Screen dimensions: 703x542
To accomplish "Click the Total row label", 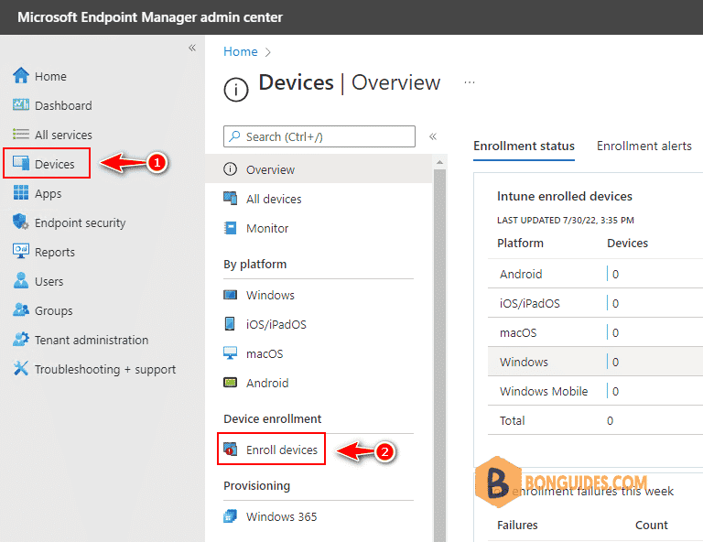I will 512,420.
